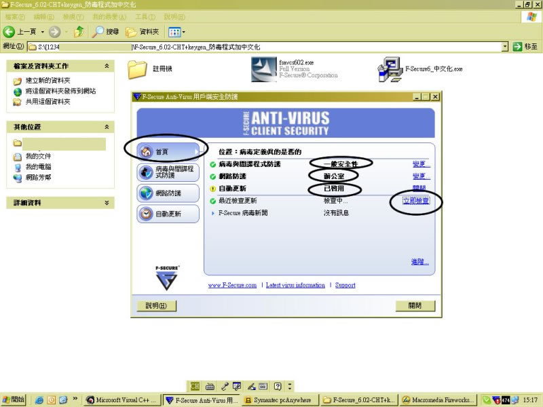543x407 pixels.
Task: Open Back button history dropdown arrow
Action: [43, 32]
